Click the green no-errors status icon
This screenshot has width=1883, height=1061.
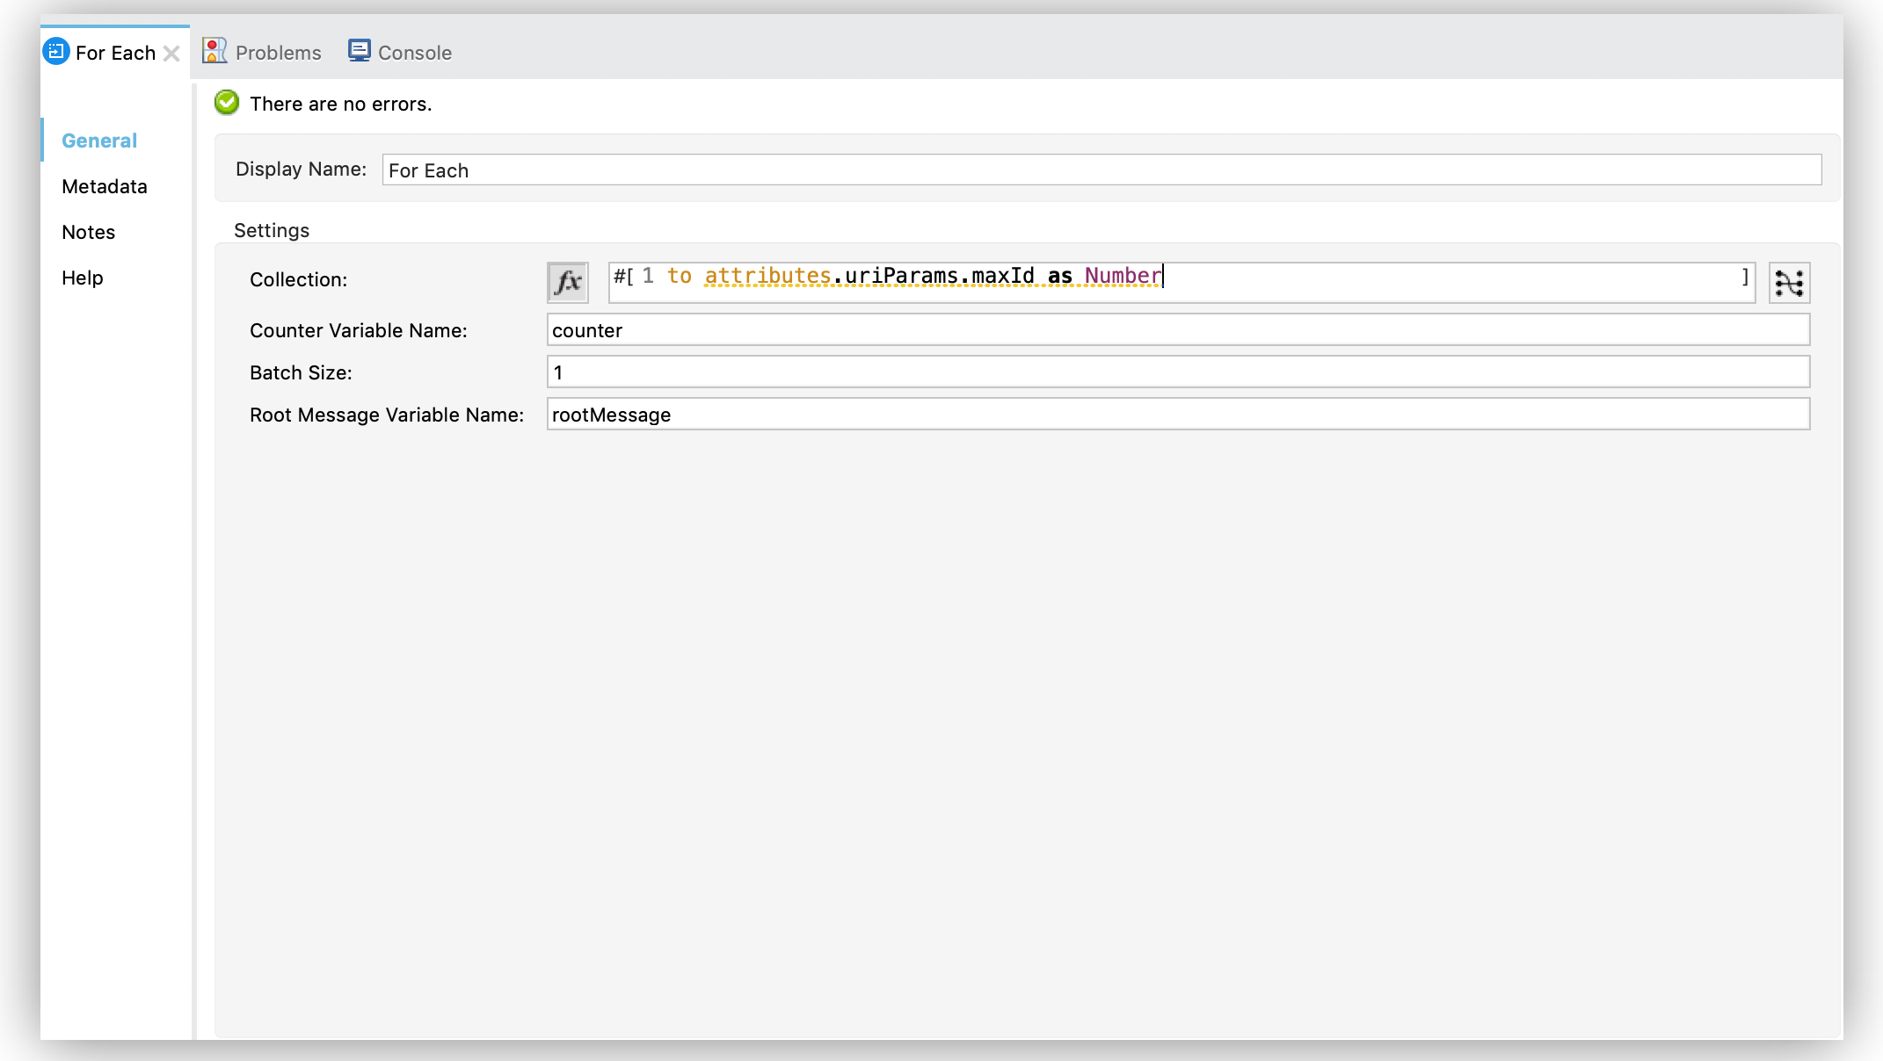tap(229, 104)
